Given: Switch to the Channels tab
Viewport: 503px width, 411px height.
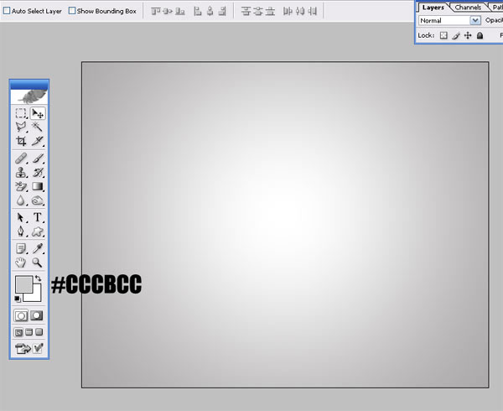Looking at the screenshot, I should coord(468,7).
